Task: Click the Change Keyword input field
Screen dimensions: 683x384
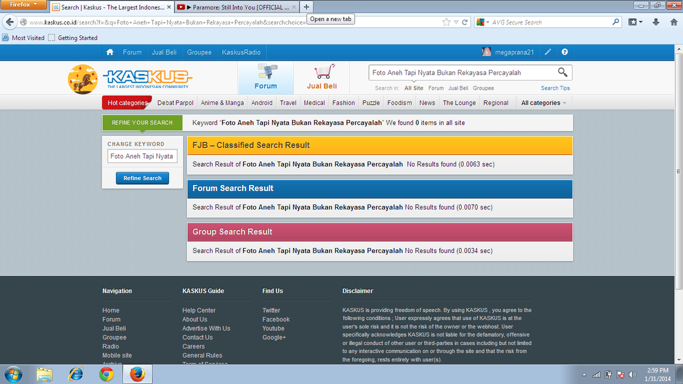Action: coord(142,156)
